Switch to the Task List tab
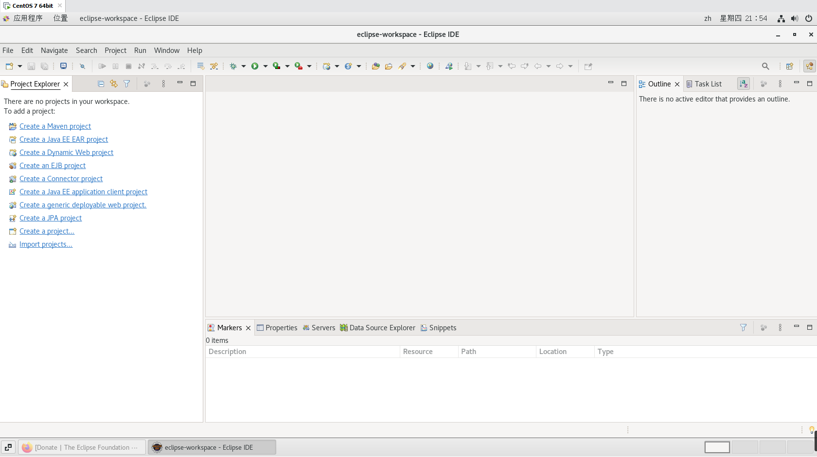 pyautogui.click(x=704, y=84)
